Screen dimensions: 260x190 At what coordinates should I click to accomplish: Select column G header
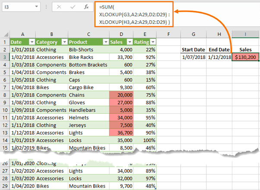click(193, 34)
